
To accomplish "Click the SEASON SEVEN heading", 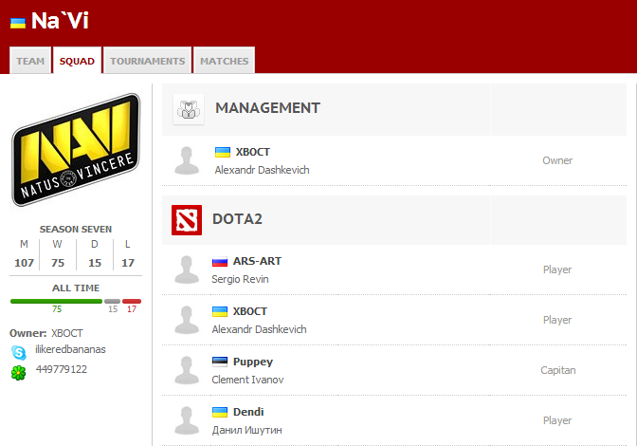I will coord(76,230).
